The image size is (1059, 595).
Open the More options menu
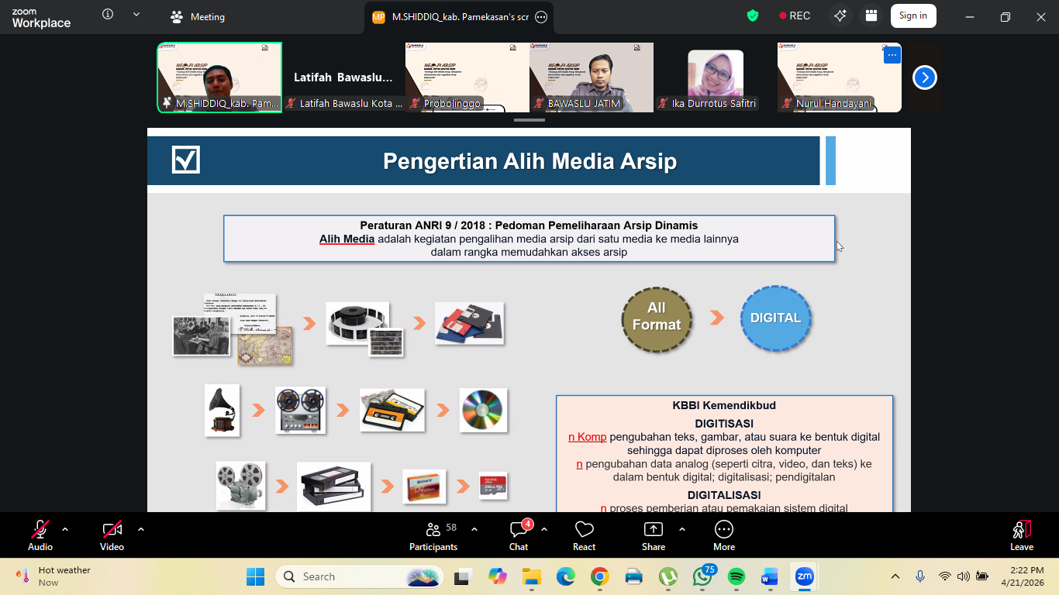(723, 535)
